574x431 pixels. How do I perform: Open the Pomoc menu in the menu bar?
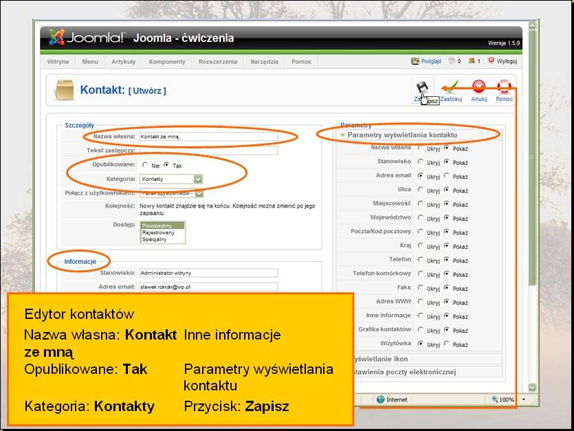301,61
